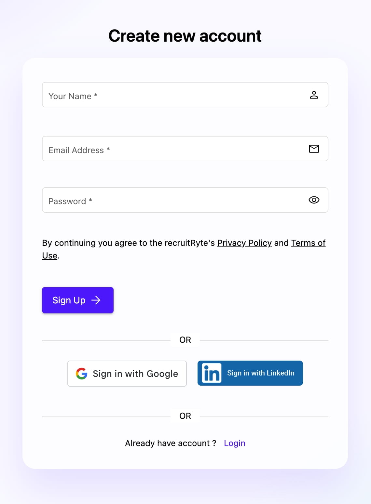Click the person icon in name field
Image resolution: width=371 pixels, height=504 pixels.
[314, 95]
